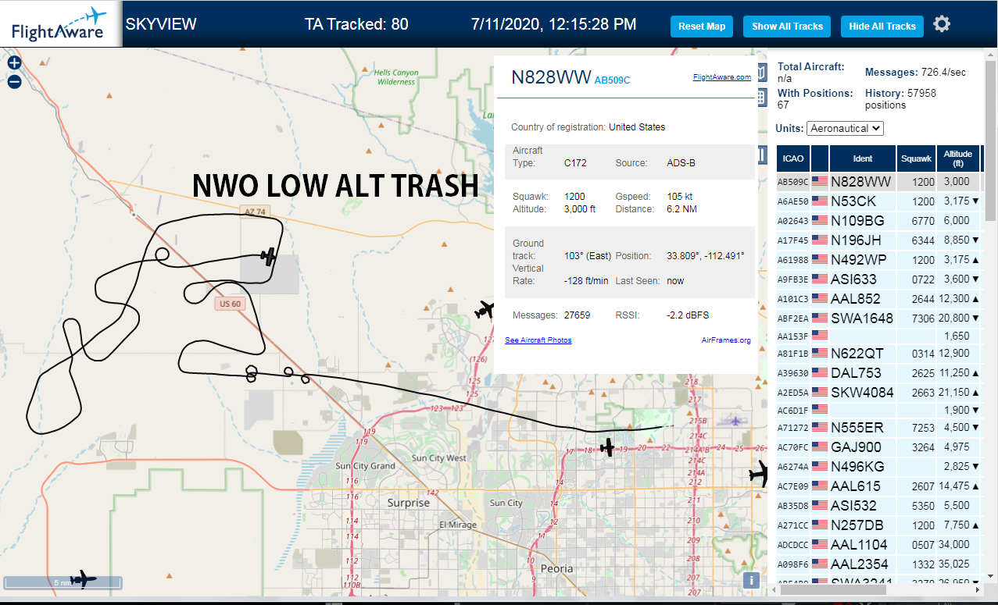The height and width of the screenshot is (605, 998).
Task: Click the US flag in the AAL852 row
Action: 820,299
